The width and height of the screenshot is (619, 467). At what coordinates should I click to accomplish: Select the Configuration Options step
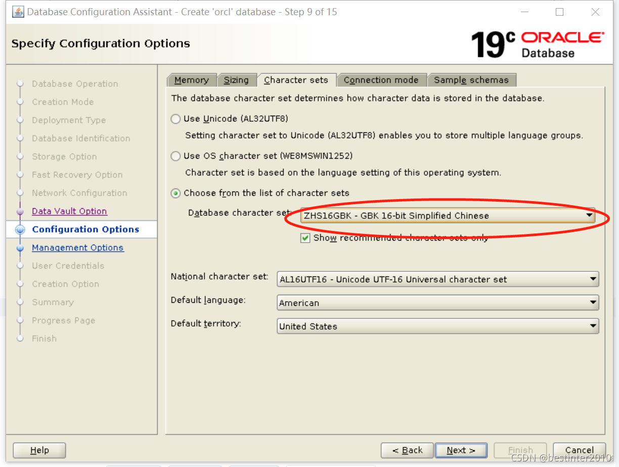coord(85,229)
